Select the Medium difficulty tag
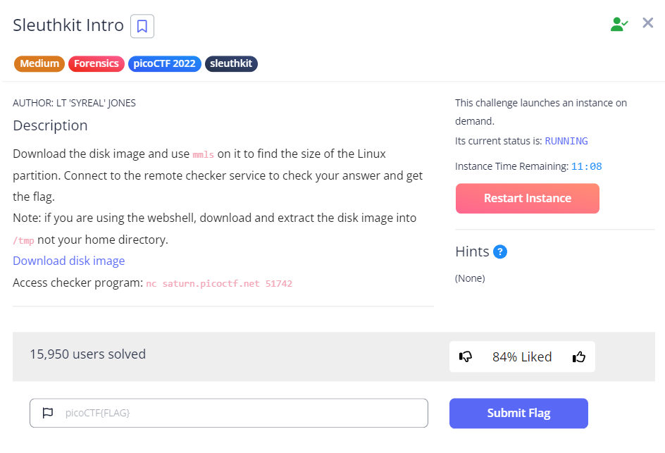Viewport: 665px width, 453px height. click(39, 63)
